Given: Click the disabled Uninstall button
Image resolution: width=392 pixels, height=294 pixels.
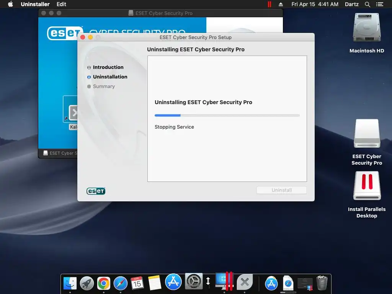Looking at the screenshot, I should click(x=281, y=190).
